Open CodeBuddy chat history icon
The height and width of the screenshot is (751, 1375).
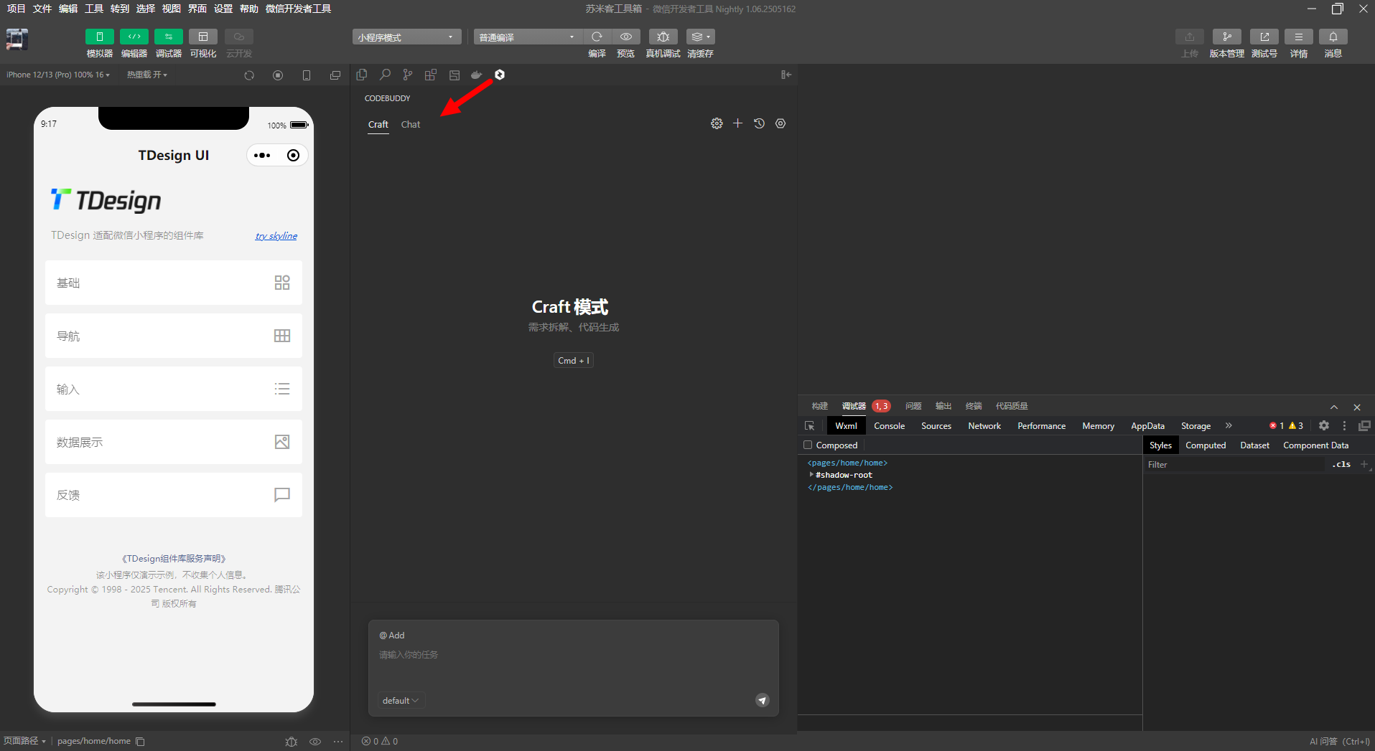coord(759,123)
